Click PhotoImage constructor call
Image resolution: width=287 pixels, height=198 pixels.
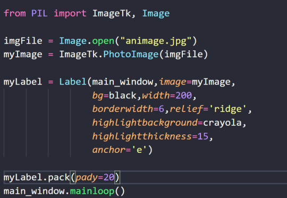coord(131,55)
